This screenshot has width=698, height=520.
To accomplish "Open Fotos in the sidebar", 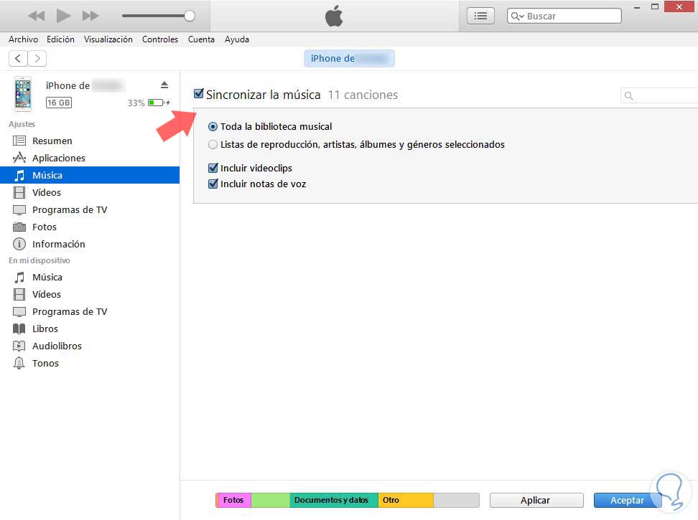I will pos(90,227).
